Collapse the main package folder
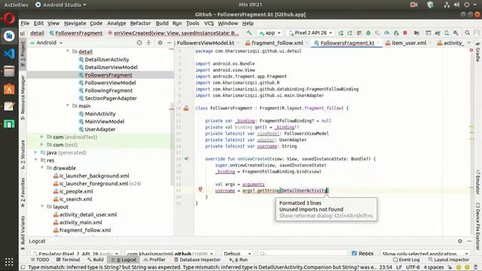Screen dimensions: 482x271 (68, 105)
